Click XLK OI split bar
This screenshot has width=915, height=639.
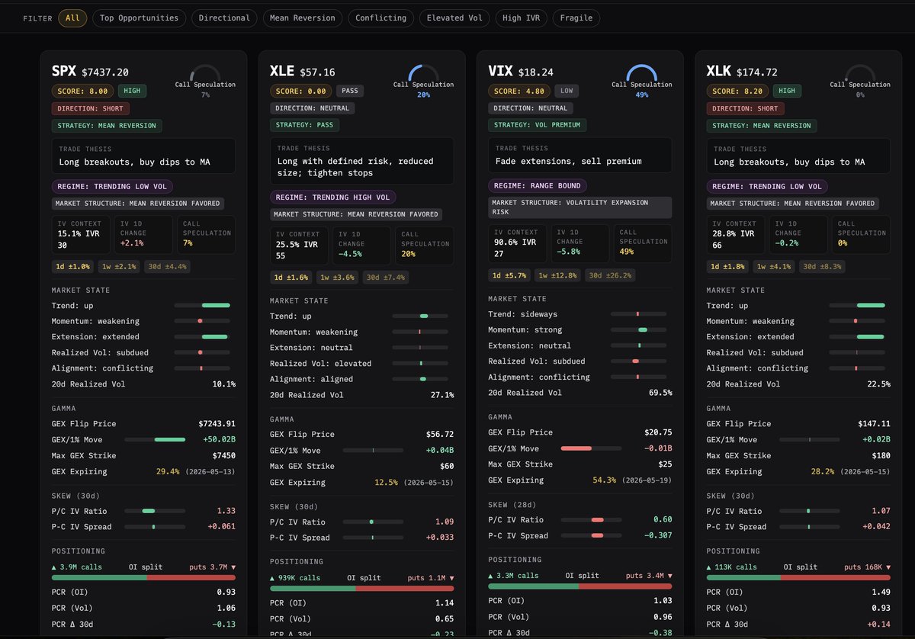pos(798,578)
